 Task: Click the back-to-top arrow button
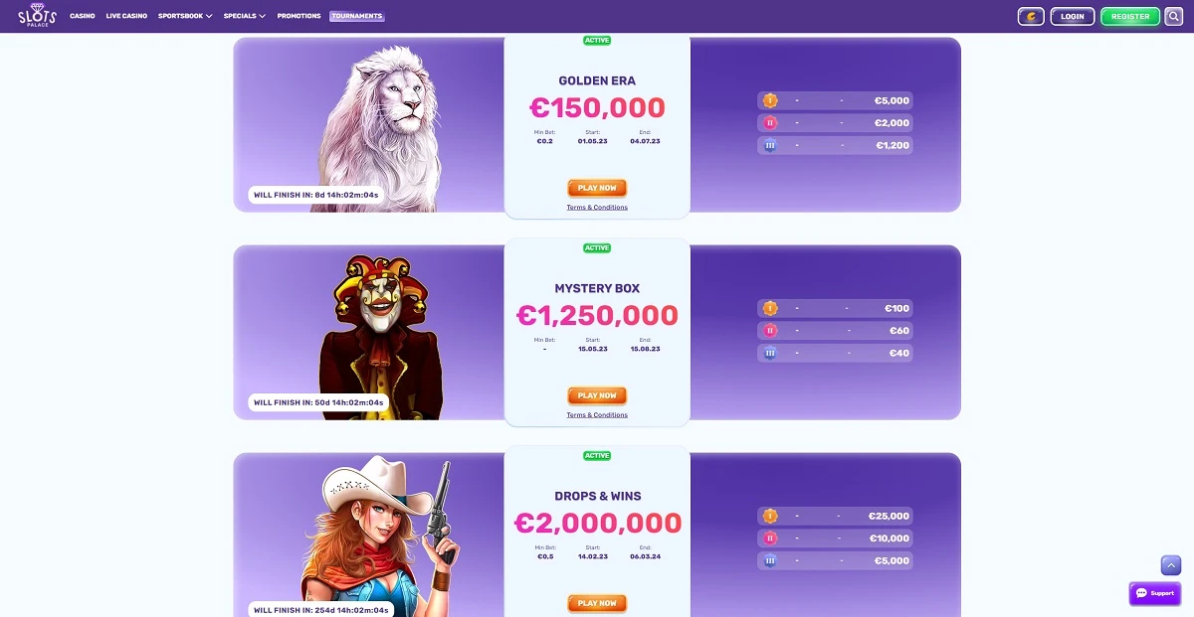pyautogui.click(x=1171, y=565)
